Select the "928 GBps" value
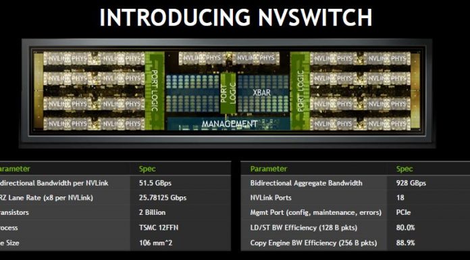The height and width of the screenshot is (260, 470). coord(411,183)
